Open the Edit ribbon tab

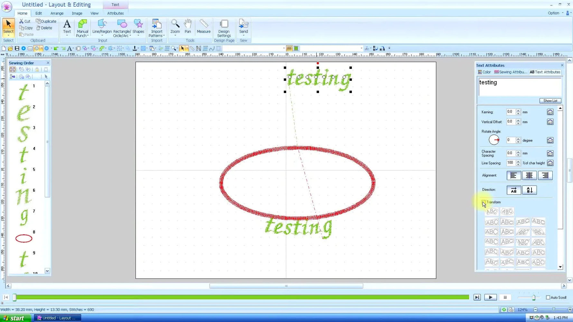[x=39, y=13]
